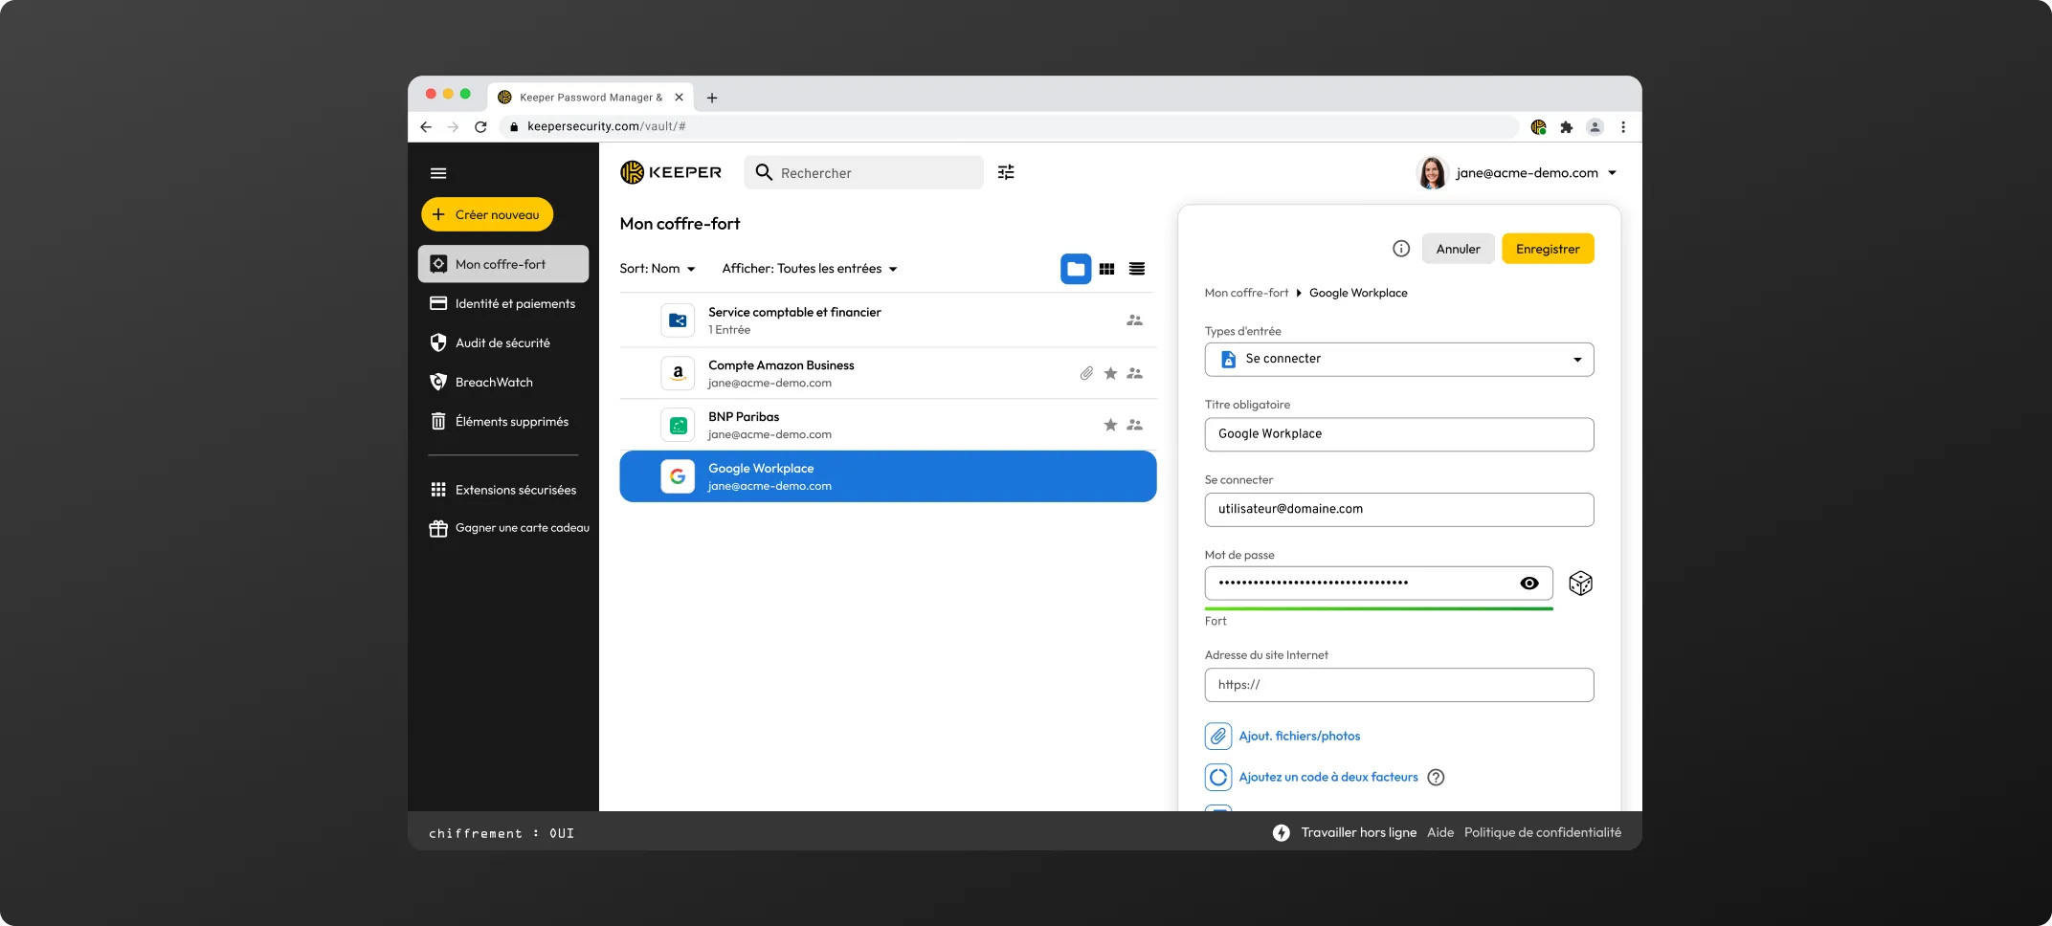Click the Keeper browser extension icon
Viewport: 2052px width, 926px height.
tap(1539, 126)
